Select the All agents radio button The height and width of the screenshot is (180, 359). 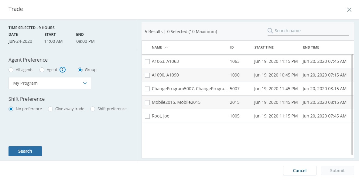coord(11,70)
